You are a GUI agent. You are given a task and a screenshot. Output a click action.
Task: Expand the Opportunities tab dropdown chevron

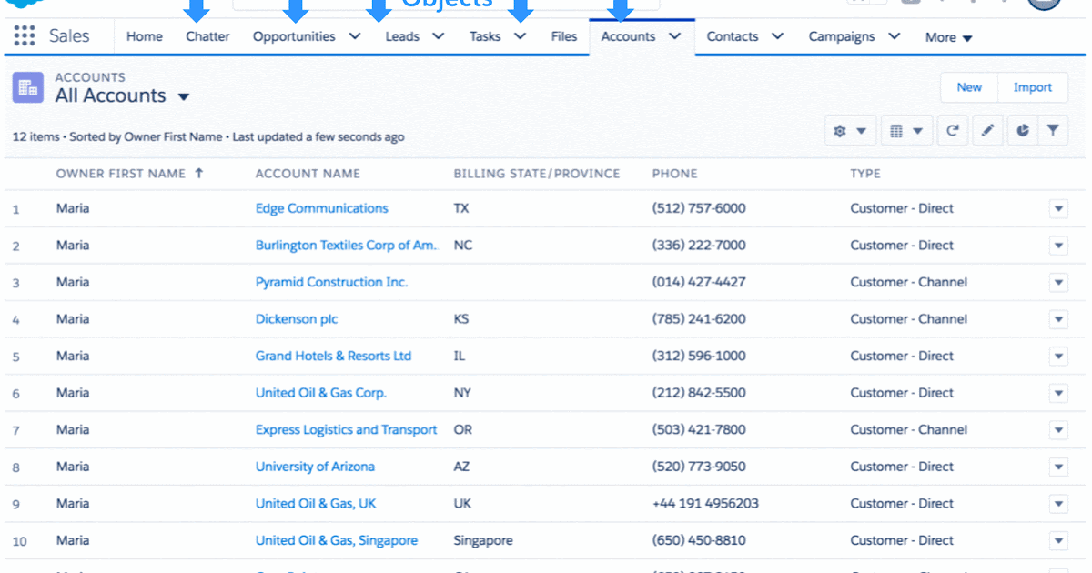pyautogui.click(x=354, y=36)
